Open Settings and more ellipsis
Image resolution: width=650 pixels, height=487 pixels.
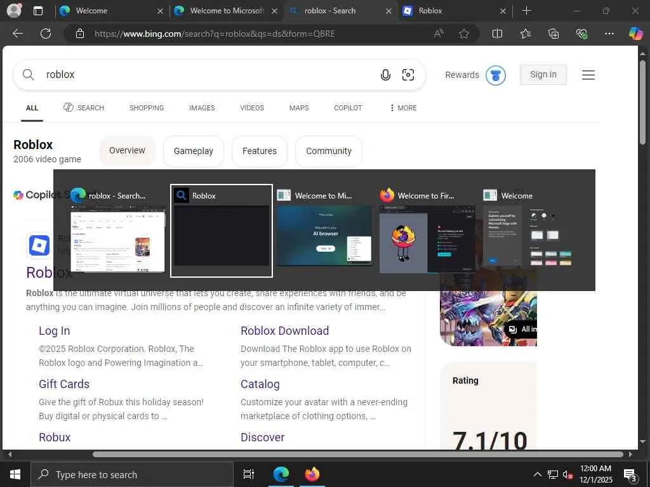609,34
